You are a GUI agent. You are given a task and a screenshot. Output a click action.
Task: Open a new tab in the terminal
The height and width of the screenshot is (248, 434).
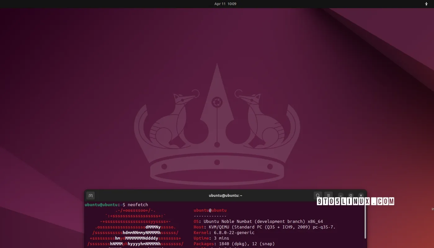(91, 196)
